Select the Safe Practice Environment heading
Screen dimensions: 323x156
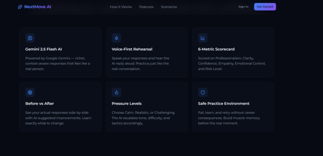[x=224, y=103]
